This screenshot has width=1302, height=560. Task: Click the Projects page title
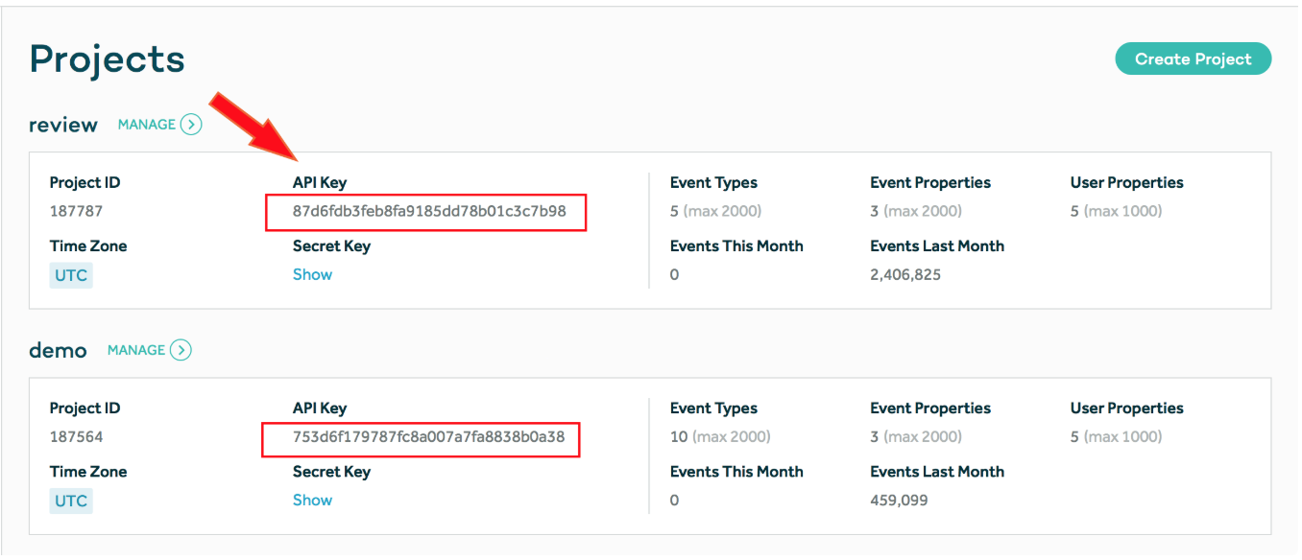point(107,59)
